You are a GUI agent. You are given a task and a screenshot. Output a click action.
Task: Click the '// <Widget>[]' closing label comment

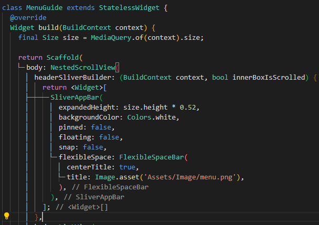coord(81,207)
